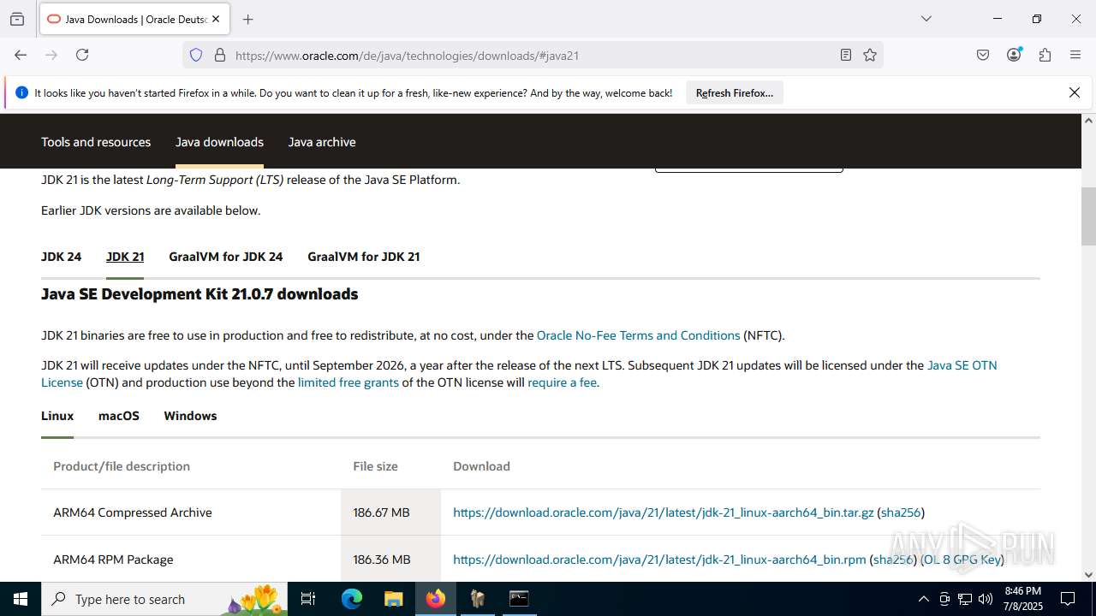Go back to the previous page
Screen dimensions: 1096x616
21,55
